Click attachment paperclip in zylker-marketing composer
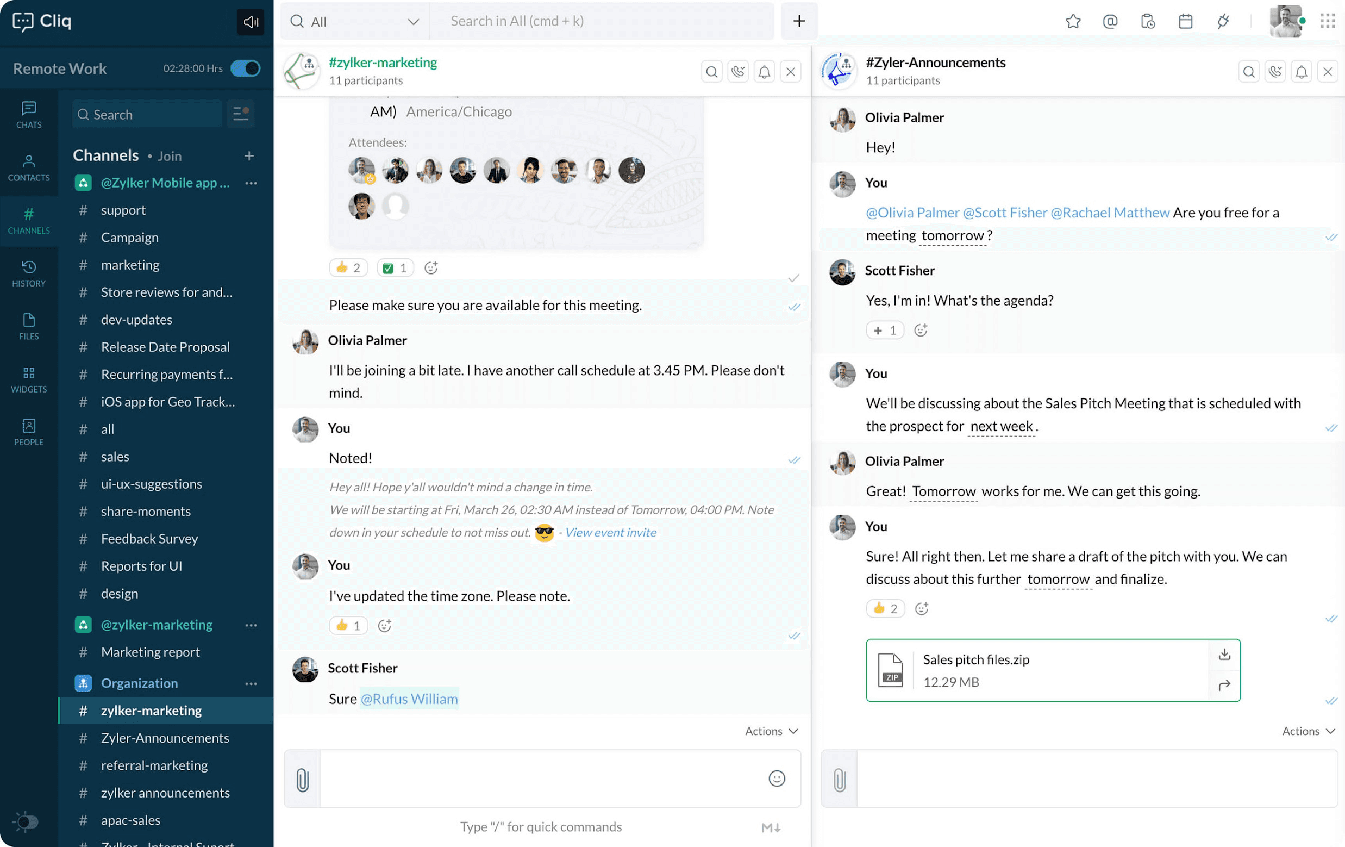This screenshot has height=847, width=1345. [302, 780]
